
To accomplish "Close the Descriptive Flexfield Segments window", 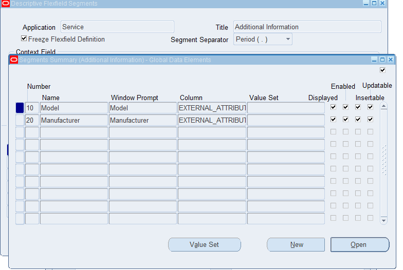I will point(382,3).
